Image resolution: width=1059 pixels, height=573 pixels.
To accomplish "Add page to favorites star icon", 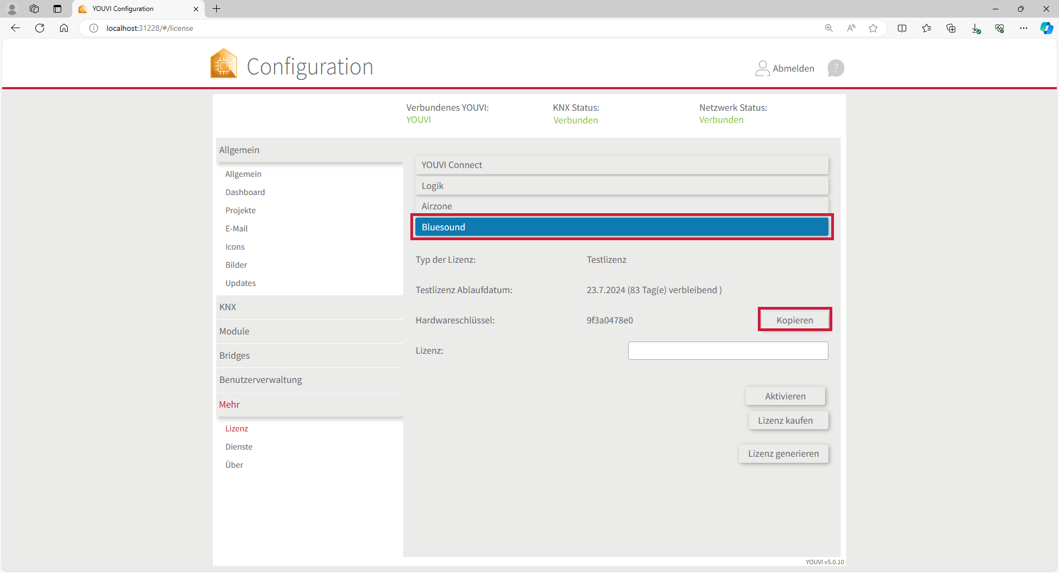I will click(x=873, y=28).
